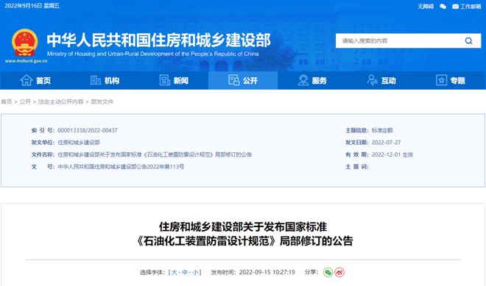The width and height of the screenshot is (486, 286).
Task: Select large font size 大
Action: (x=175, y=272)
